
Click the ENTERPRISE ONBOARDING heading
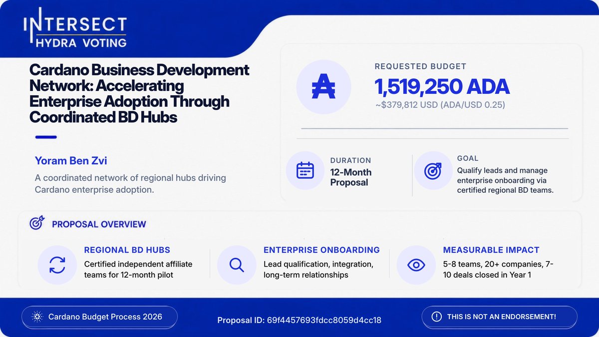(x=321, y=250)
